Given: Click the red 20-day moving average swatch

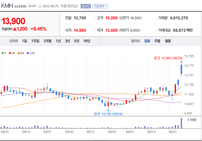Looking at the screenshot, I should (x=10, y=53).
